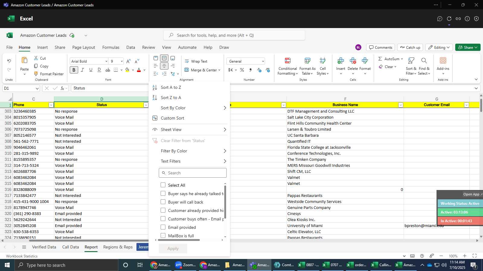Viewport: 483px width, 271px height.
Task: Click the Paste clipboard icon
Action: pos(24,60)
